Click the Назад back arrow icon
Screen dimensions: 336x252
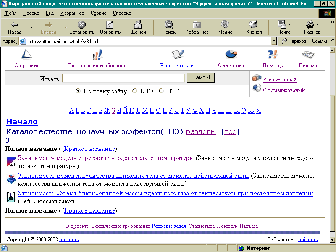(x=15, y=25)
